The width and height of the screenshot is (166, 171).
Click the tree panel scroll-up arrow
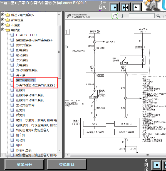(x=59, y=14)
